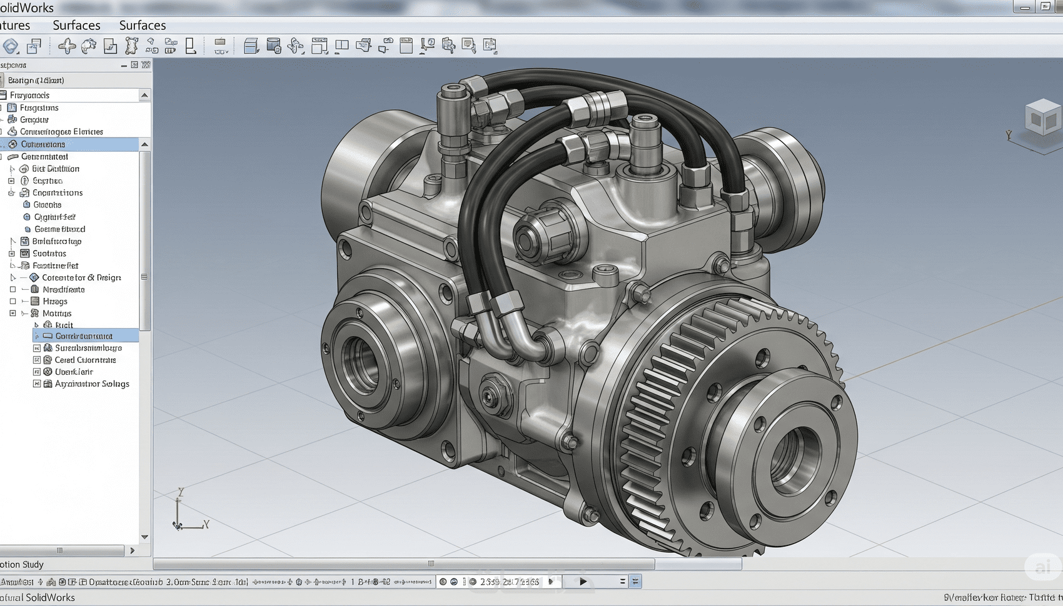Toggle the checkbox beside Cered Cluorntrats

click(x=37, y=360)
